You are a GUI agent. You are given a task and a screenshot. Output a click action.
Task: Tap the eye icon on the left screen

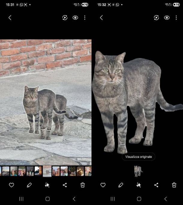click(75, 18)
